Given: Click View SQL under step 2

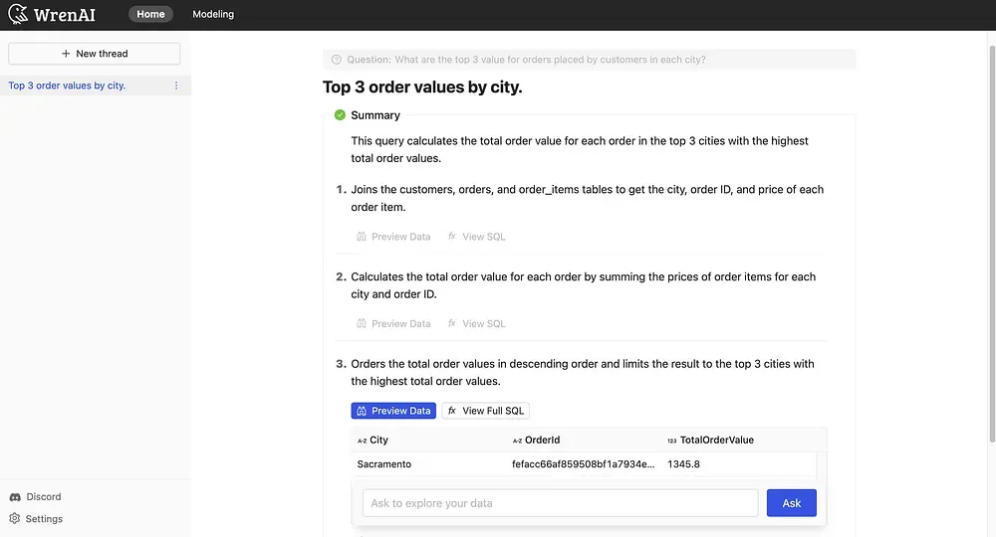Looking at the screenshot, I should click(x=476, y=323).
